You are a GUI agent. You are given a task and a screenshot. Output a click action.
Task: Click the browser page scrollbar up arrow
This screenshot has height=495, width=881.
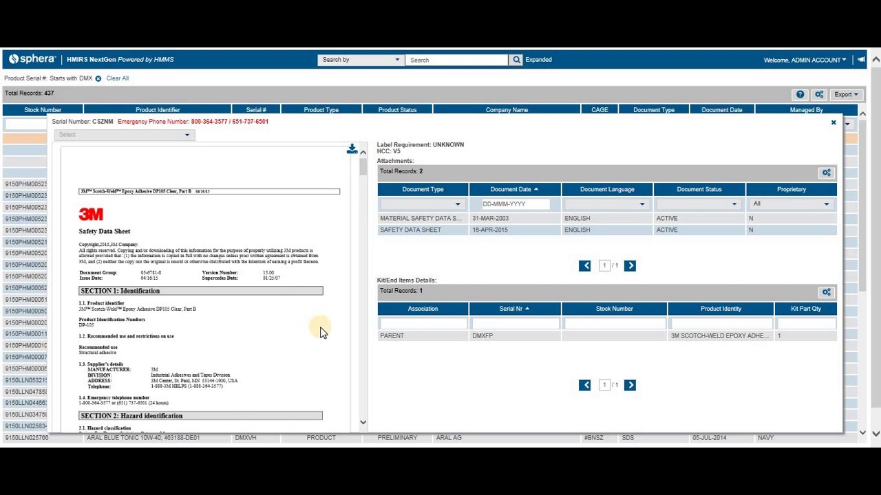click(875, 60)
